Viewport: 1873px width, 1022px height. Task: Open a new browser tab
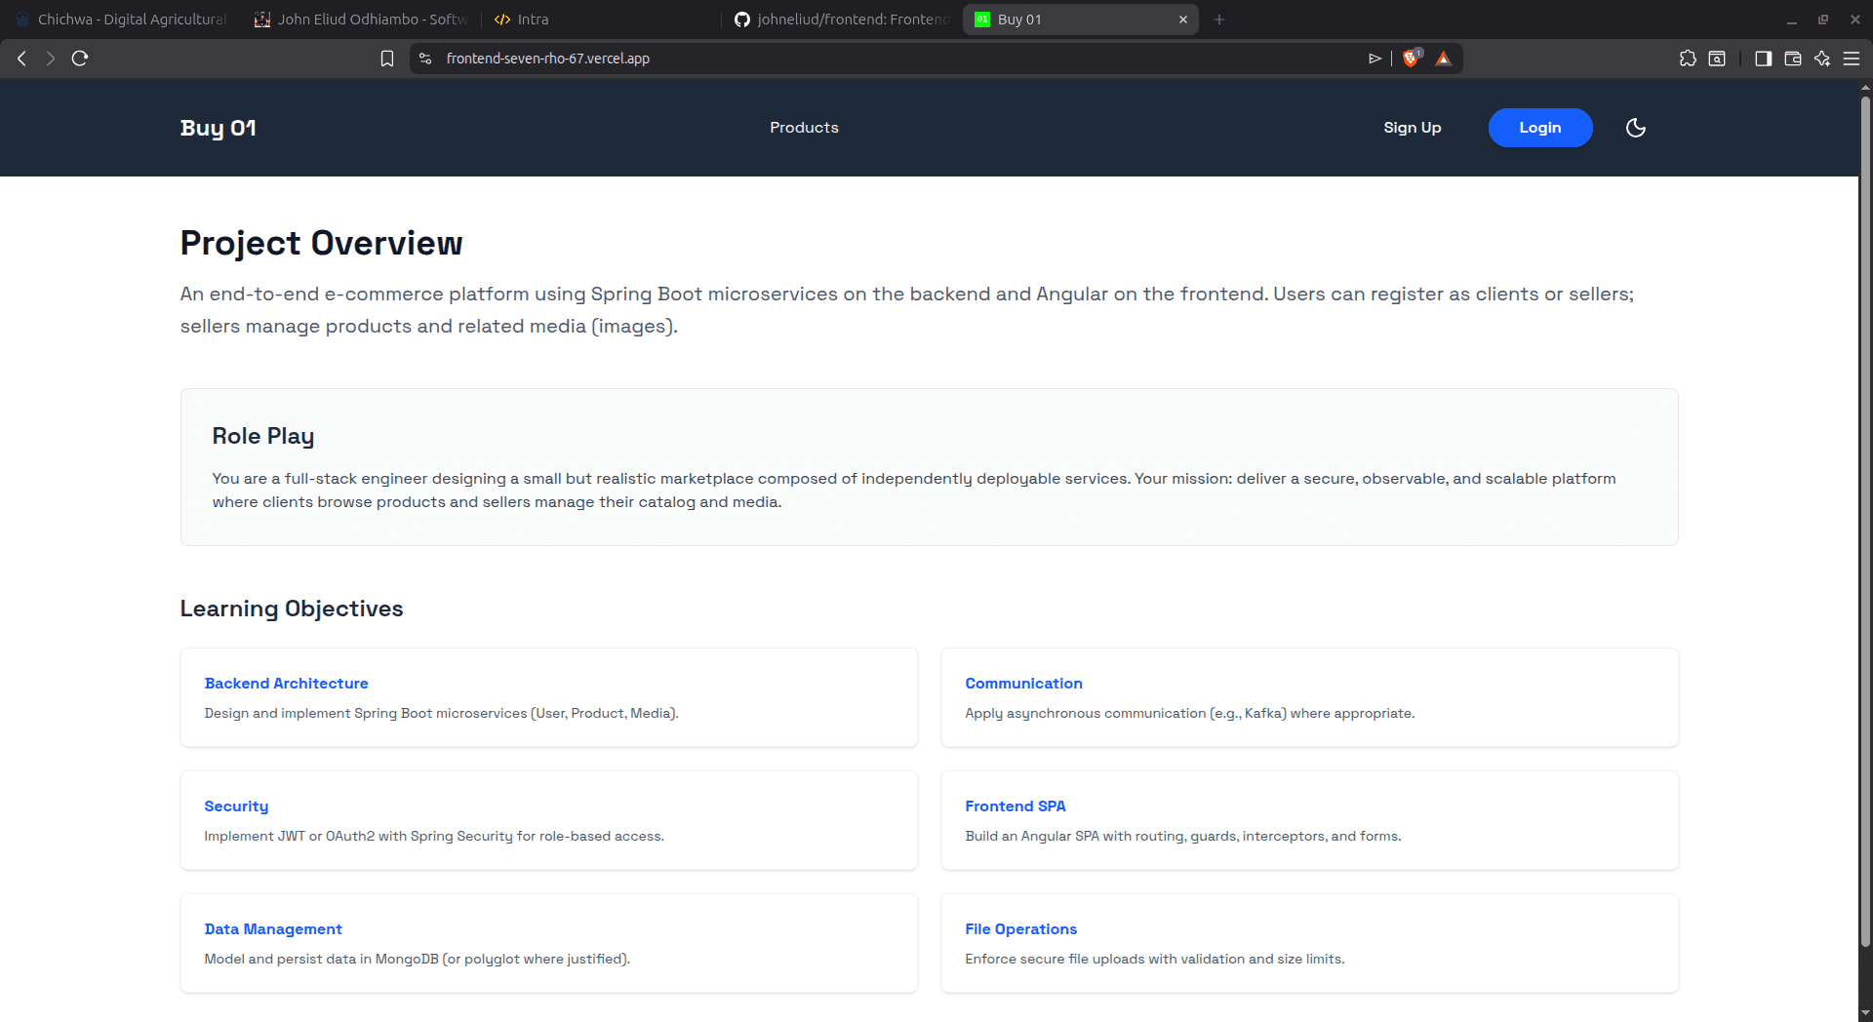1219,20
